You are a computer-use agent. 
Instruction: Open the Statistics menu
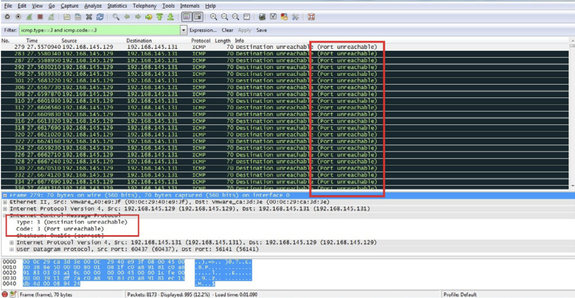pos(117,6)
